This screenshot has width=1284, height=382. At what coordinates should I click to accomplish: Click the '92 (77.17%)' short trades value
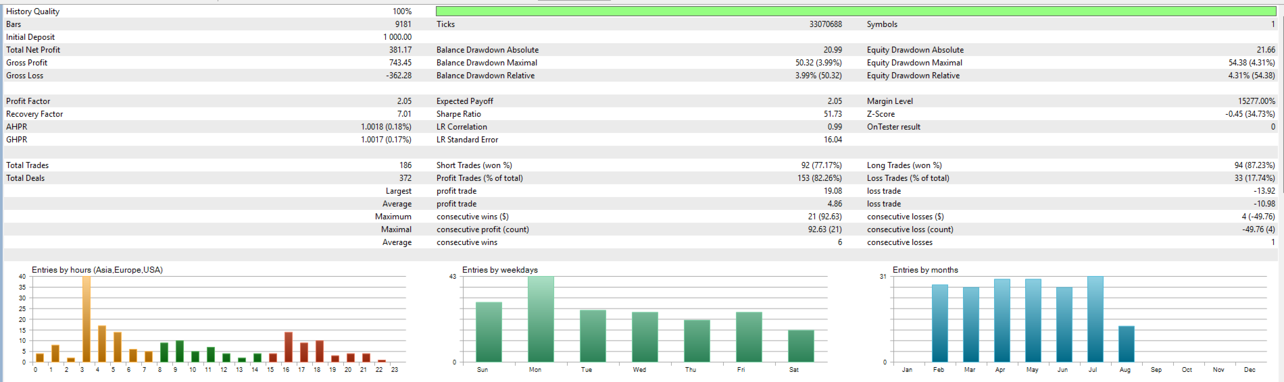tap(822, 165)
